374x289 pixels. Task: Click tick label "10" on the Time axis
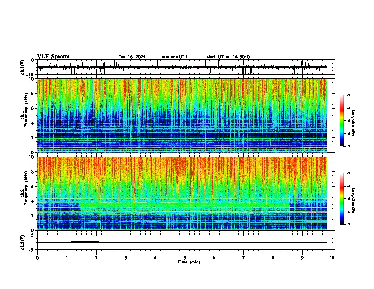click(x=332, y=258)
